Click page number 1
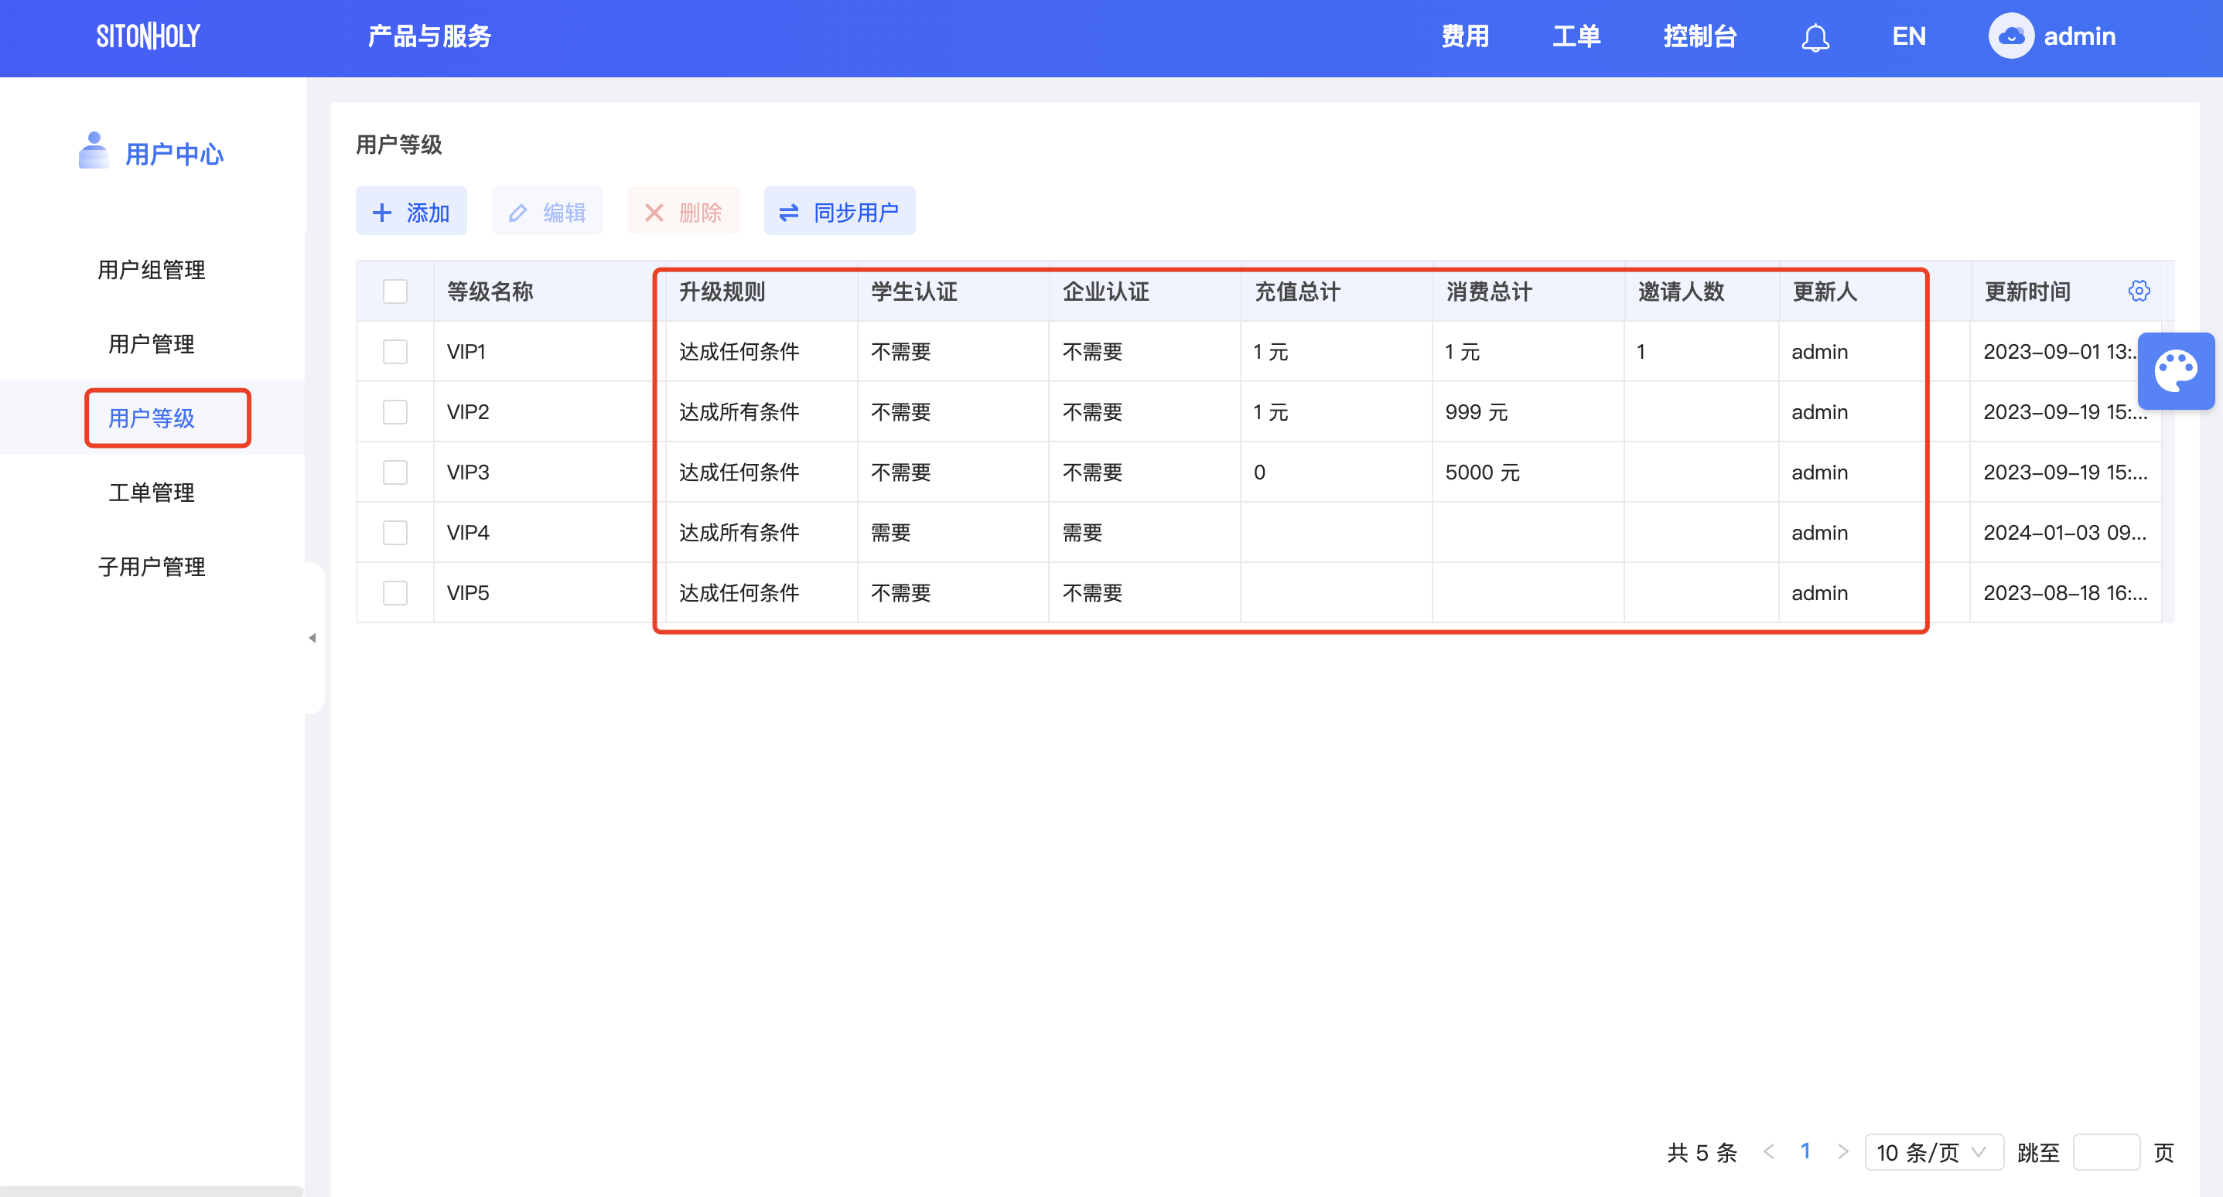The width and height of the screenshot is (2223, 1197). 1805,1151
